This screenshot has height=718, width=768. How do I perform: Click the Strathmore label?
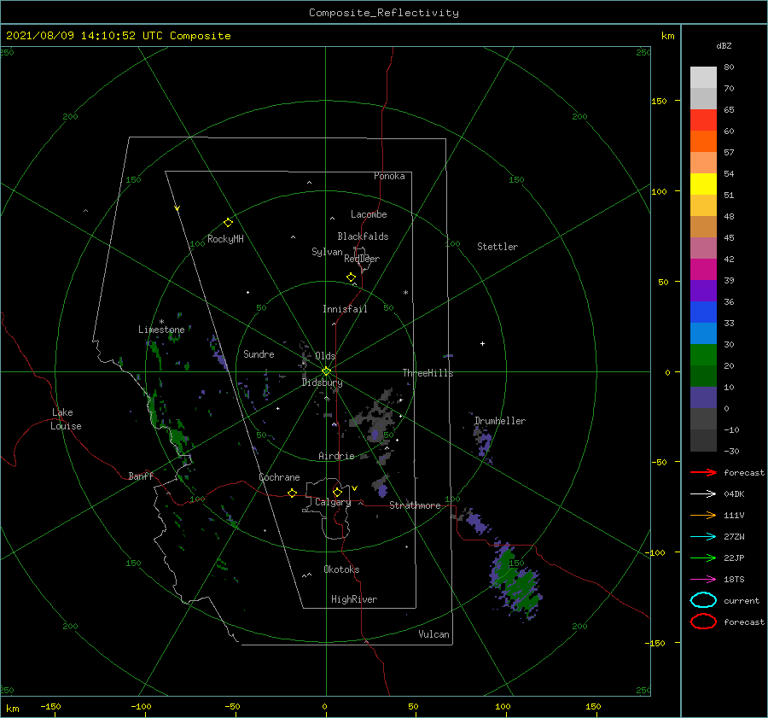[415, 505]
